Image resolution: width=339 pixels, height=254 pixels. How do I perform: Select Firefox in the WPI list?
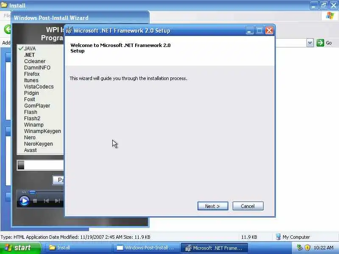pyautogui.click(x=32, y=74)
